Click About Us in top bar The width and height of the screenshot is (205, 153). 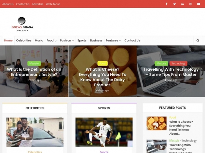8,4
